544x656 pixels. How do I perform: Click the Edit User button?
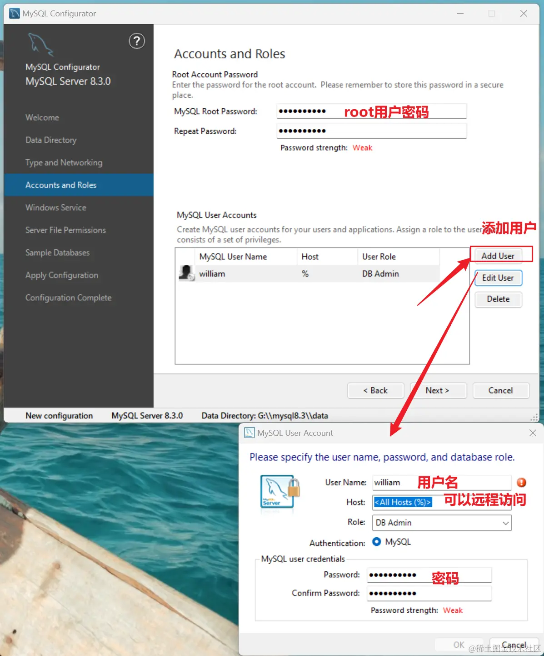pos(498,278)
